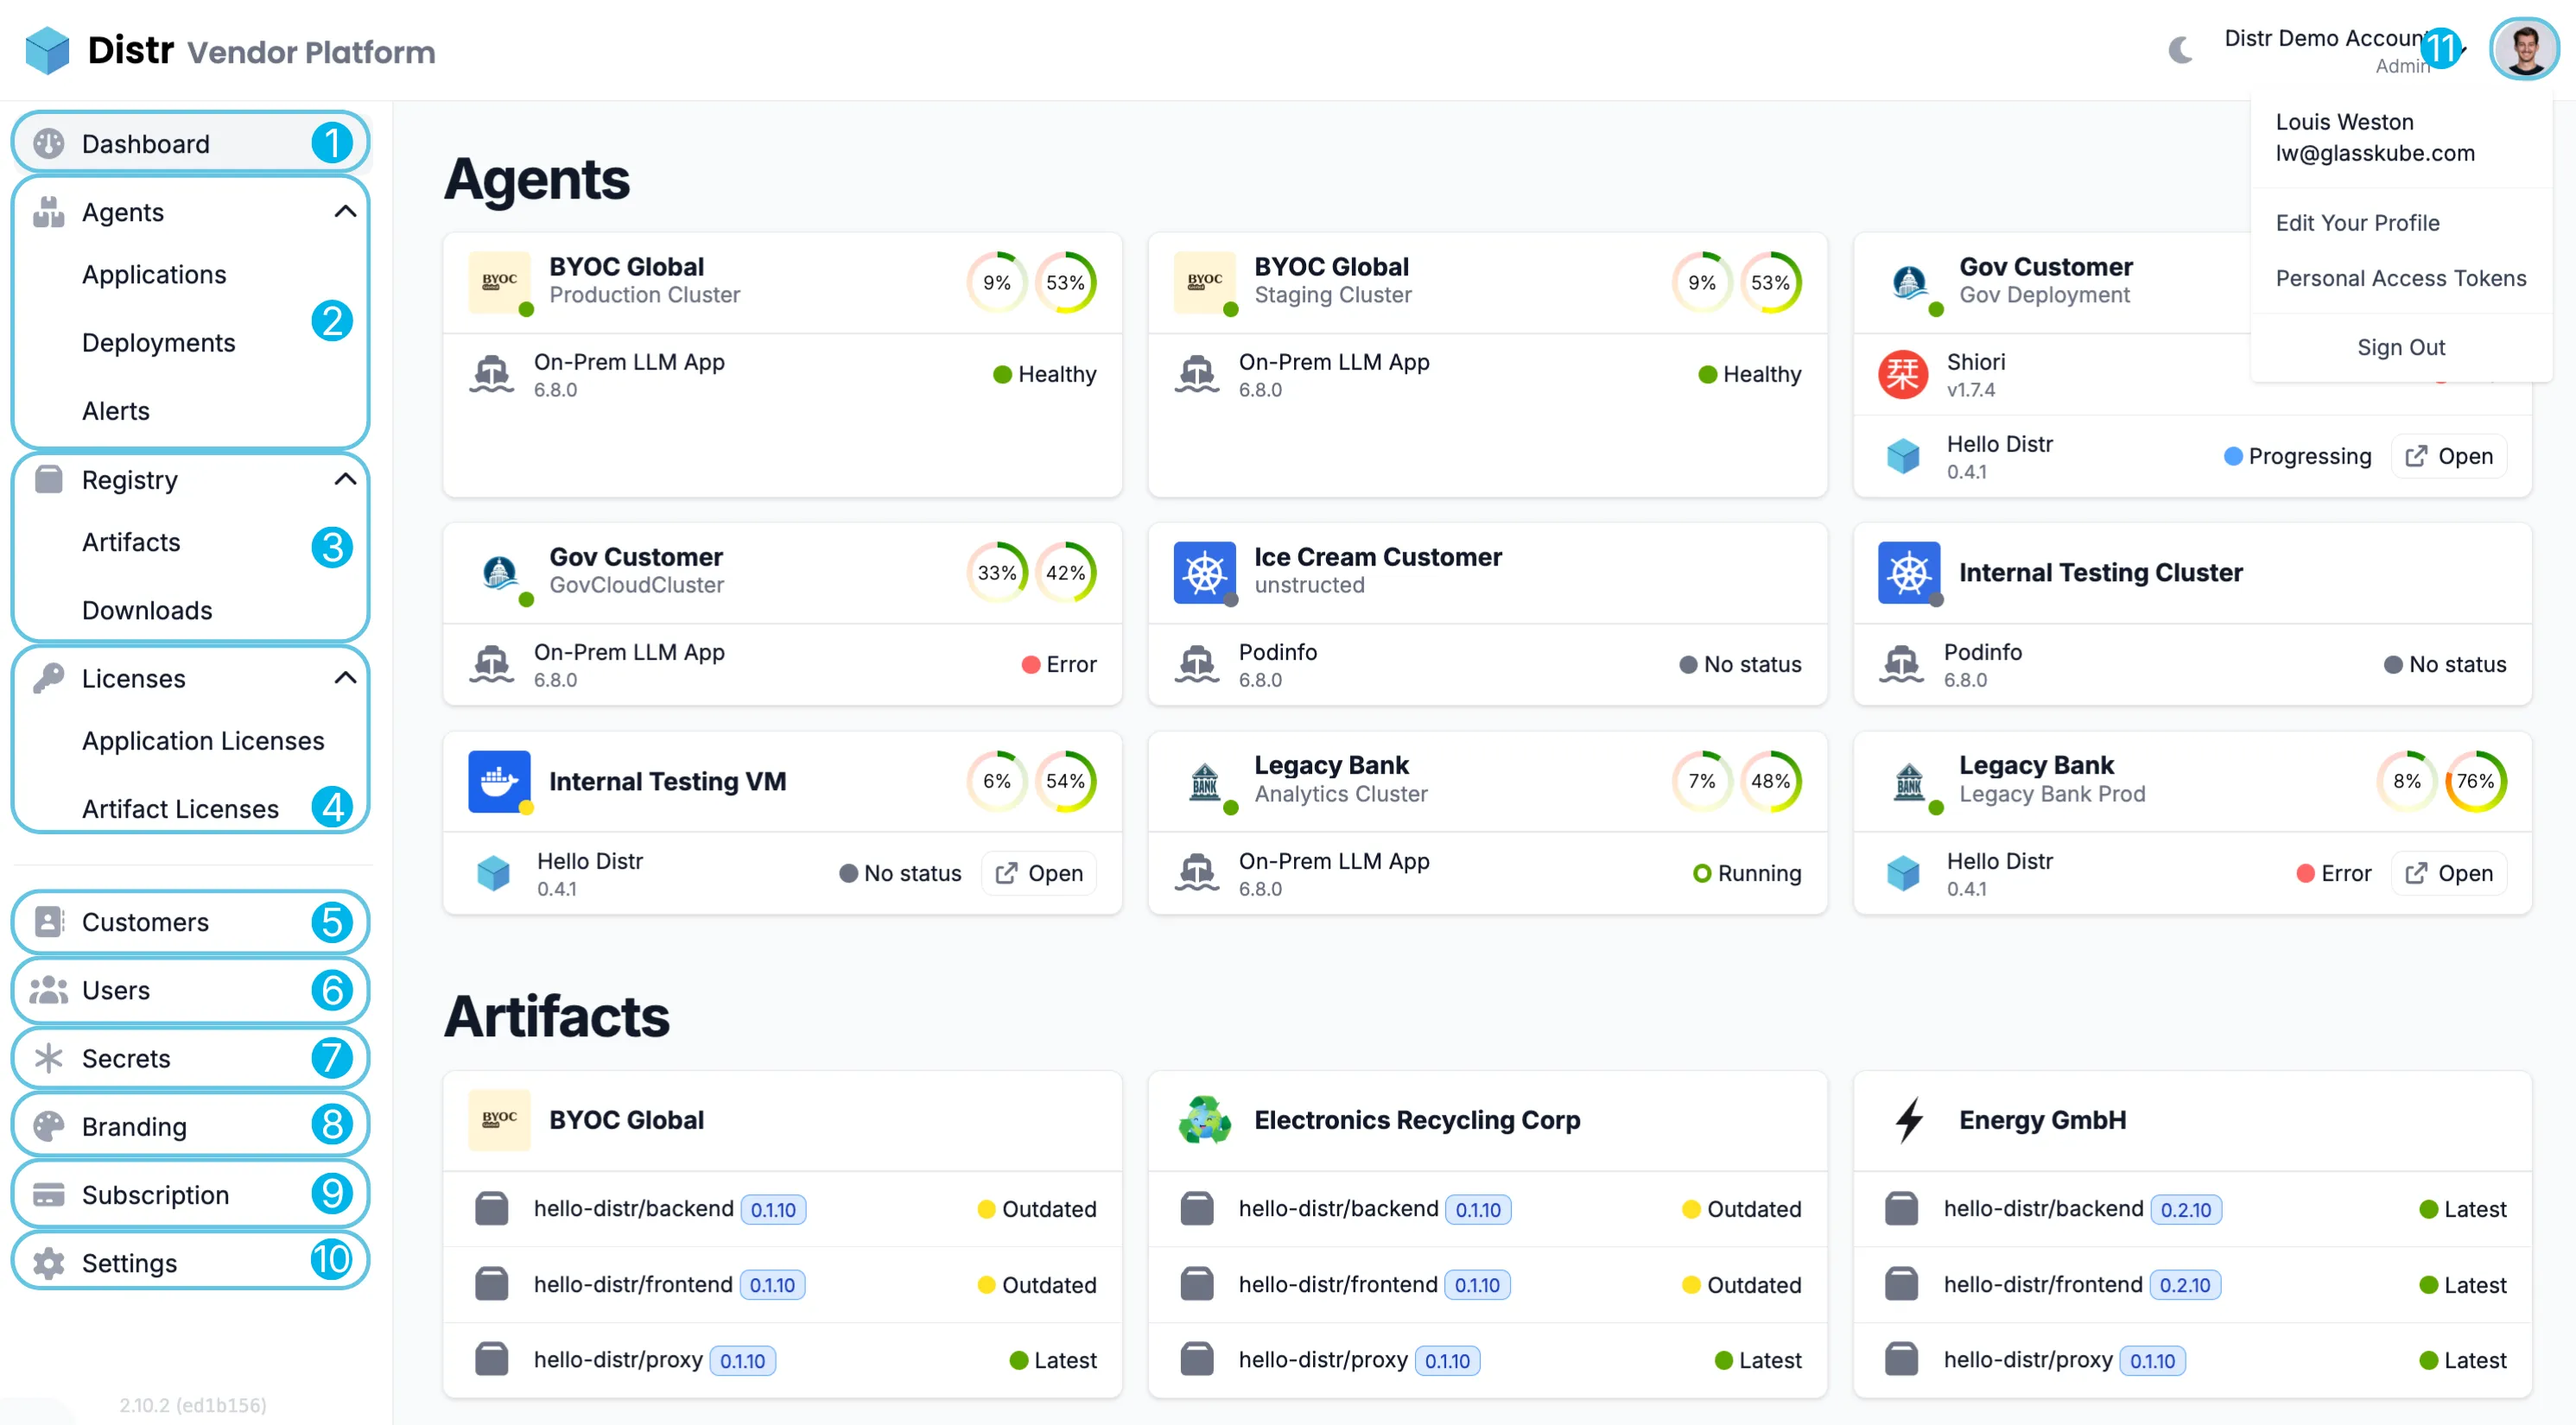Select the Agents icon in the sidebar
2576x1425 pixels.
(x=48, y=211)
